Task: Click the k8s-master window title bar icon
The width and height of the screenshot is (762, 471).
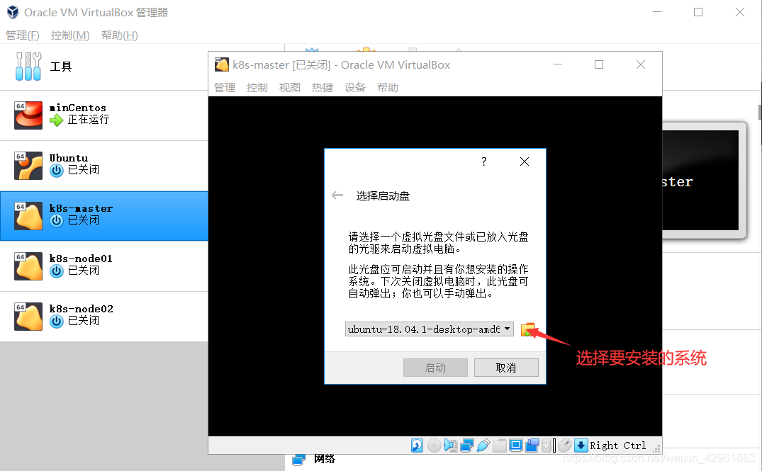Action: click(222, 64)
